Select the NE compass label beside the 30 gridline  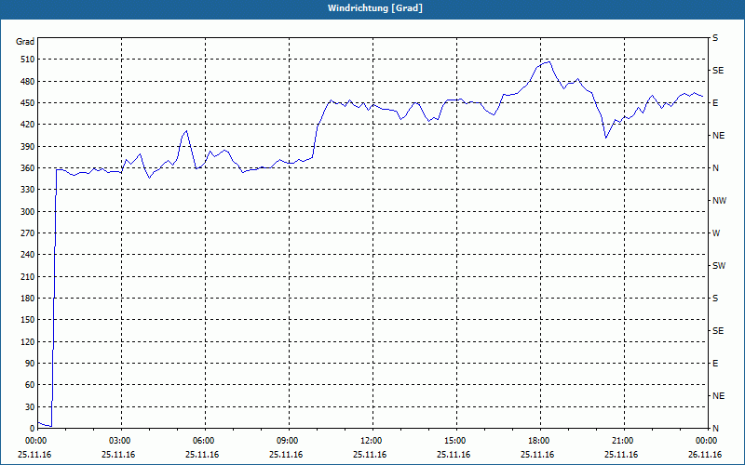(x=719, y=396)
